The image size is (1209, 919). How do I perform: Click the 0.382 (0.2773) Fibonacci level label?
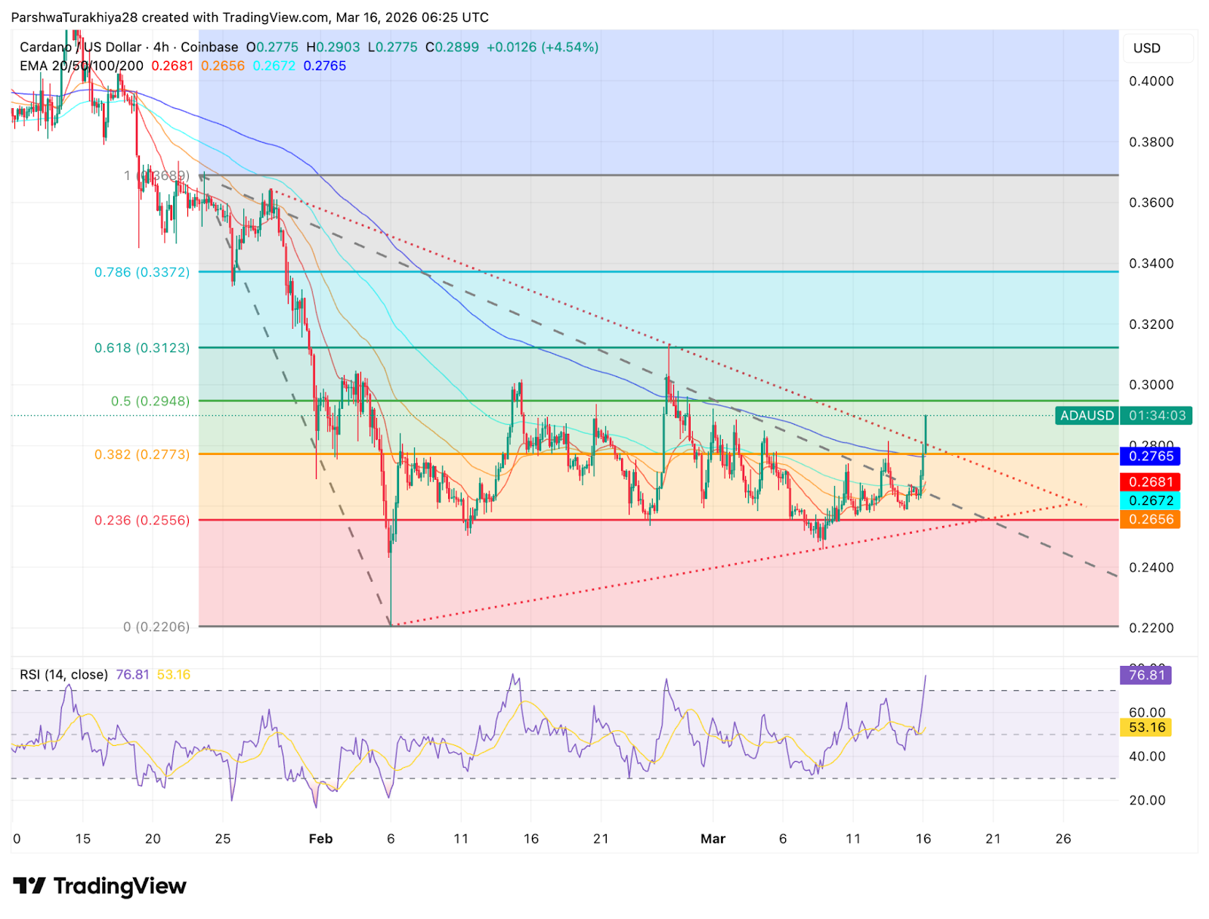[141, 453]
